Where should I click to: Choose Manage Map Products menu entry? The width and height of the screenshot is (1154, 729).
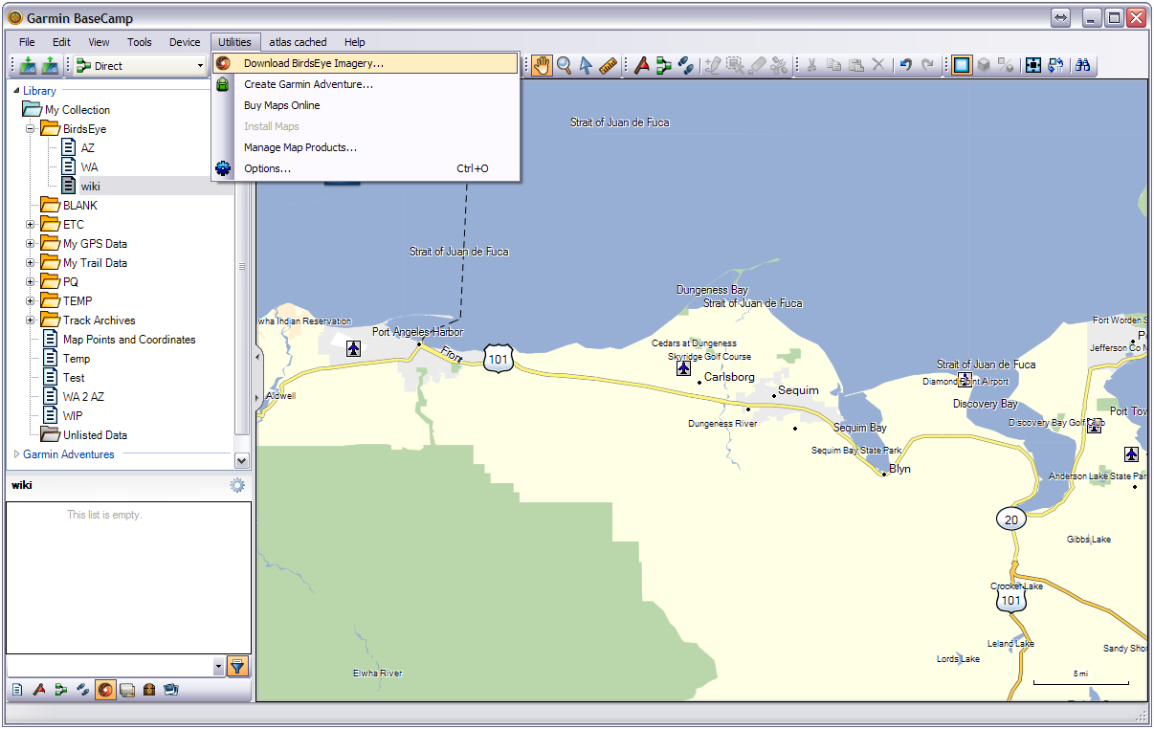point(366,147)
